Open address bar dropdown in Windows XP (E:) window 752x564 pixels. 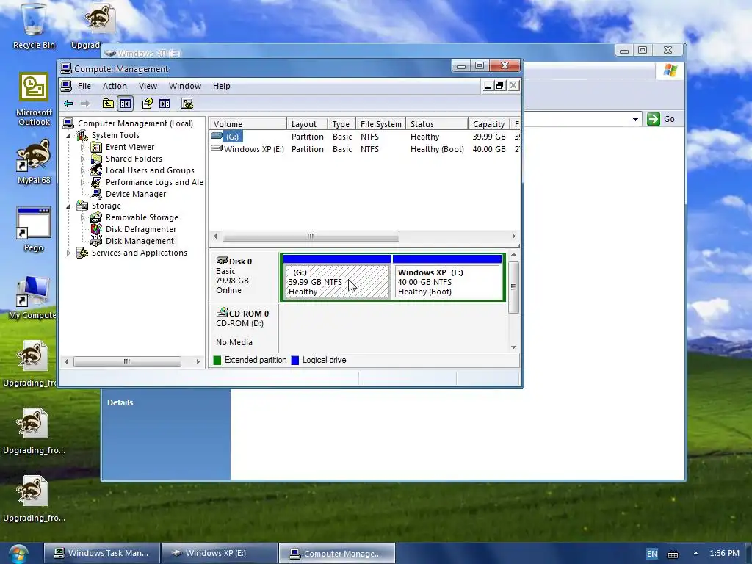[x=635, y=119]
